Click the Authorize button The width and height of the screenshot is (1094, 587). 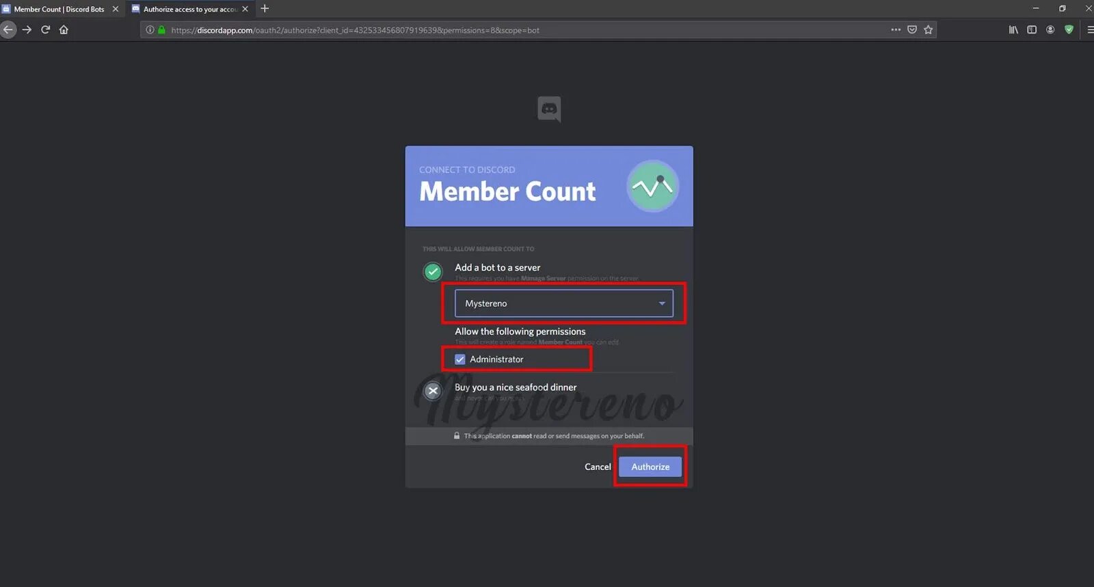[650, 467]
